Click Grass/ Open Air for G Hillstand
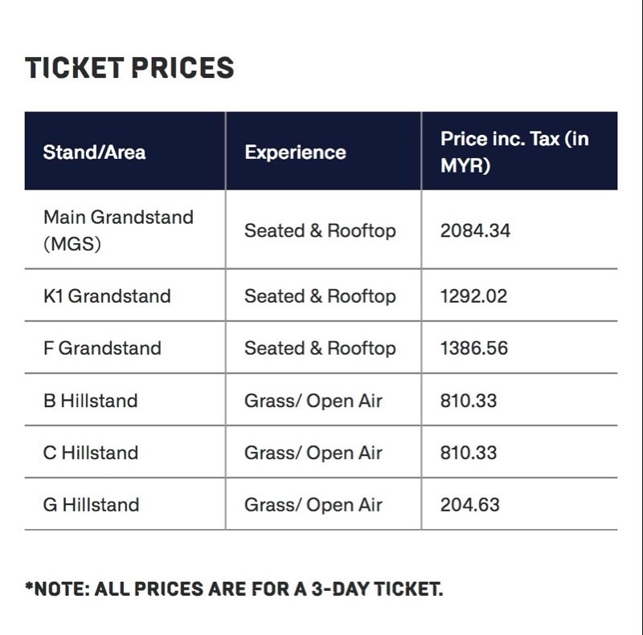 pyautogui.click(x=313, y=504)
